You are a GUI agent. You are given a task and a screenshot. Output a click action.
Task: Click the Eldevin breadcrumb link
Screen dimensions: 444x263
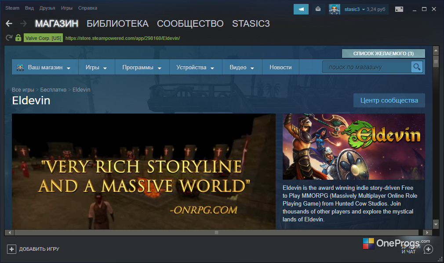click(x=81, y=89)
